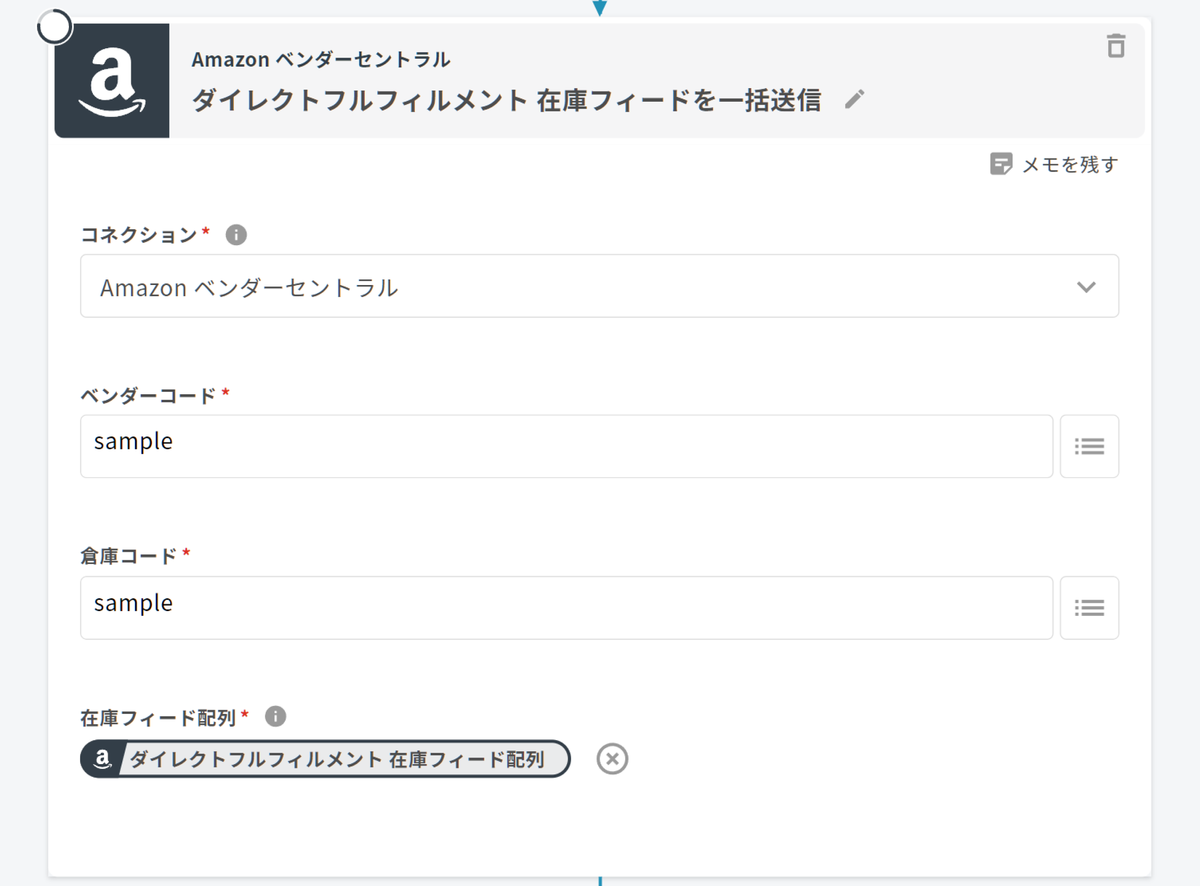Open list picker beside ベンダーコード field
The height and width of the screenshot is (886, 1200).
click(1089, 446)
